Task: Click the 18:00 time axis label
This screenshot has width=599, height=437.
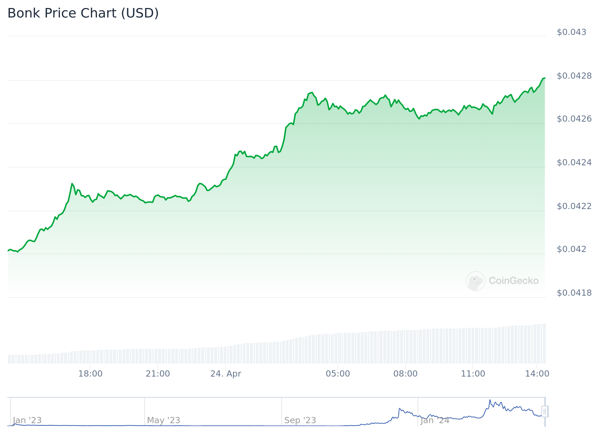Action: point(90,374)
